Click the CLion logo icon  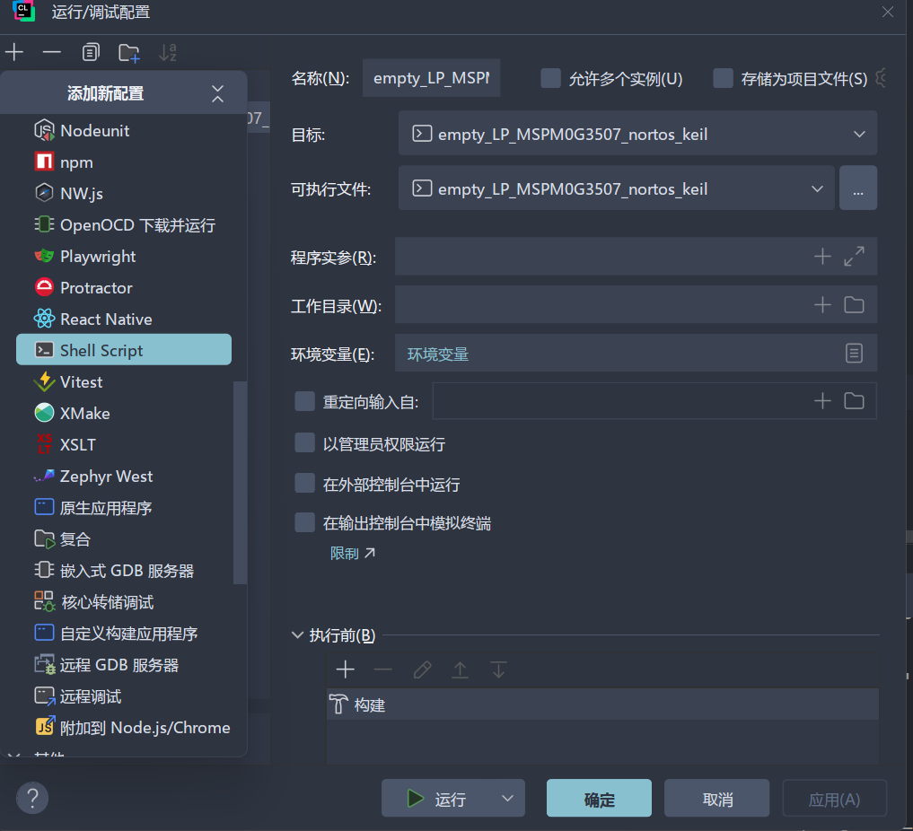24,11
